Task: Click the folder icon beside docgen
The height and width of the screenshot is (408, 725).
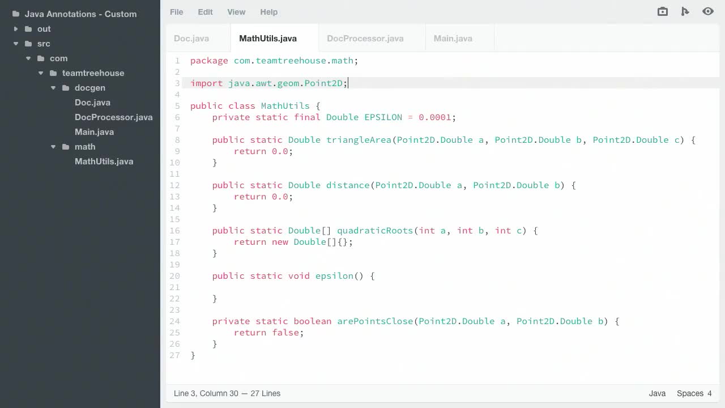Action: [x=65, y=88]
